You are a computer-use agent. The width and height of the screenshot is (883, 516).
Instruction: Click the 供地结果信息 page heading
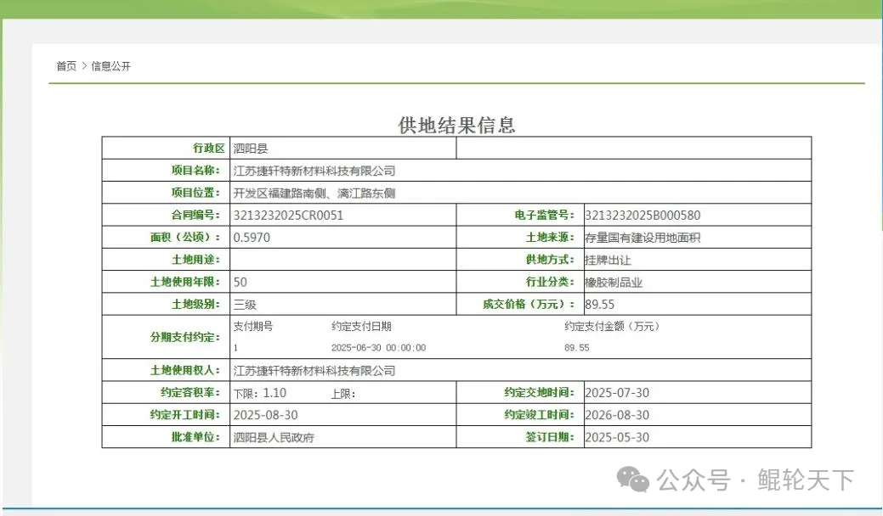(456, 126)
